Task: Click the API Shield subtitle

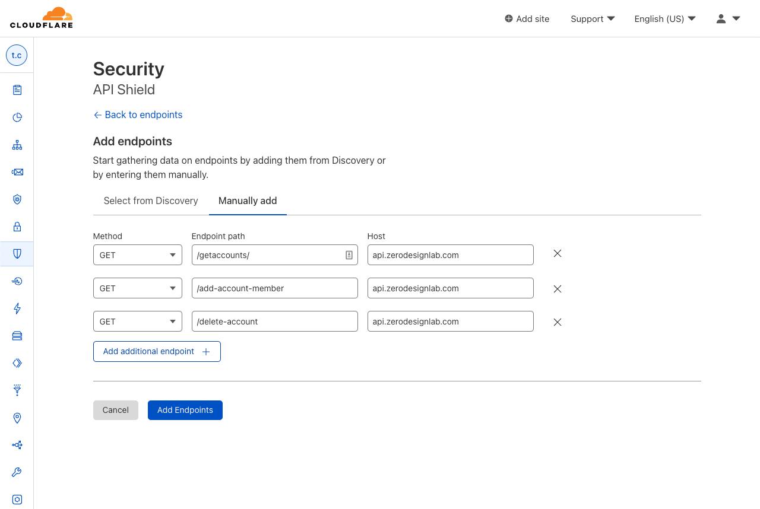Action: coord(124,90)
